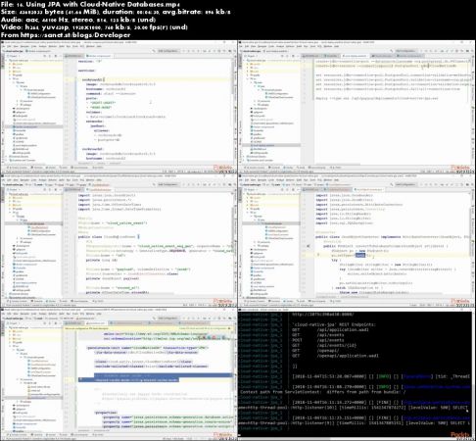Open the middle-left entity class code thumbnail
The width and height of the screenshot is (476, 441).
tap(119, 241)
